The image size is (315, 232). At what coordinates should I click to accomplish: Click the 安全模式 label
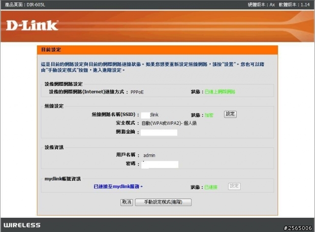126,123
